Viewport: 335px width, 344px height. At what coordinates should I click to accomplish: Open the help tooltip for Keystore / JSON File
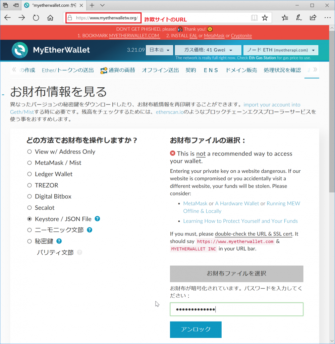click(97, 219)
